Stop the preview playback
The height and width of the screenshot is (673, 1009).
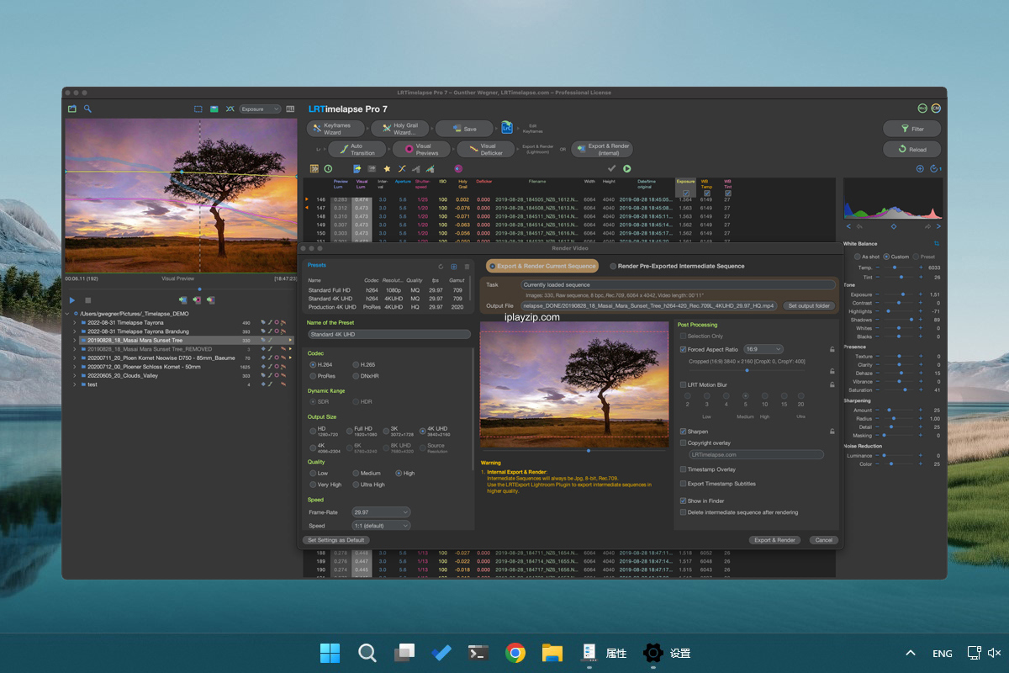[87, 300]
